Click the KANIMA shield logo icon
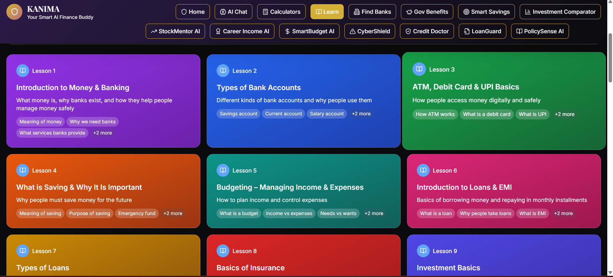The image size is (613, 277). 14,12
